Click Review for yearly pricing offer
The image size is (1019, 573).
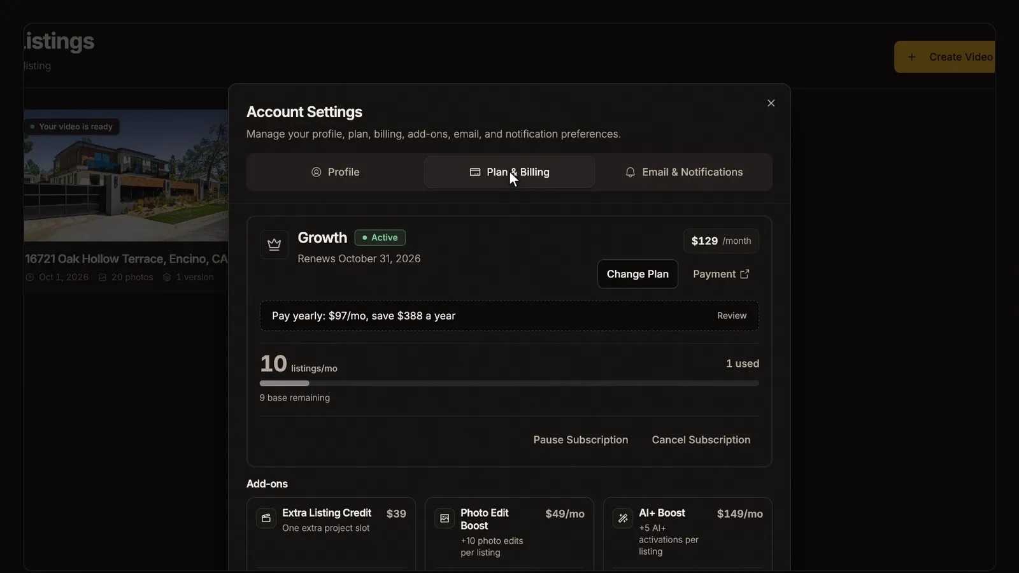click(732, 316)
